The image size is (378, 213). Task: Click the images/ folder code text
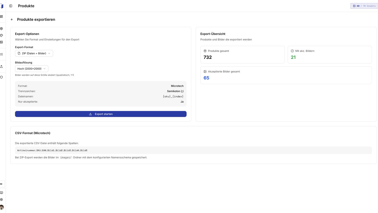point(66,158)
